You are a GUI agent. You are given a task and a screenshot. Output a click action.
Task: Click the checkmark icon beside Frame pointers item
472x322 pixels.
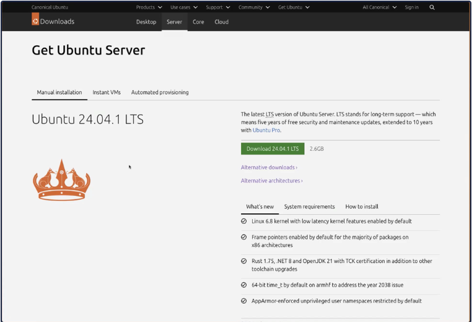(x=243, y=237)
